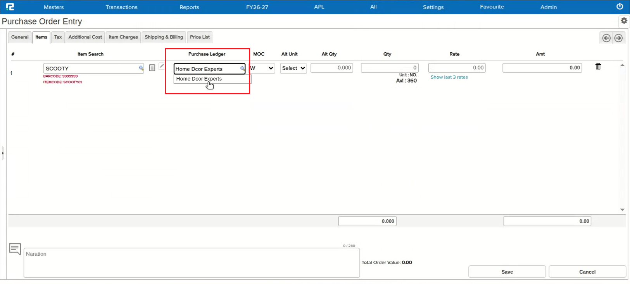Click the Save button

(507, 272)
